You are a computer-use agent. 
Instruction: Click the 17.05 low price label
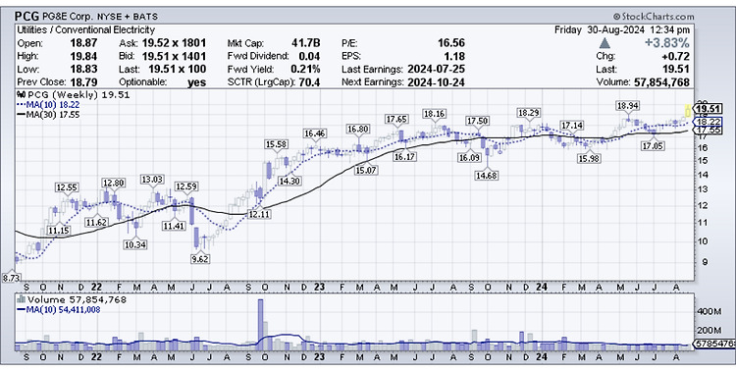click(x=653, y=146)
